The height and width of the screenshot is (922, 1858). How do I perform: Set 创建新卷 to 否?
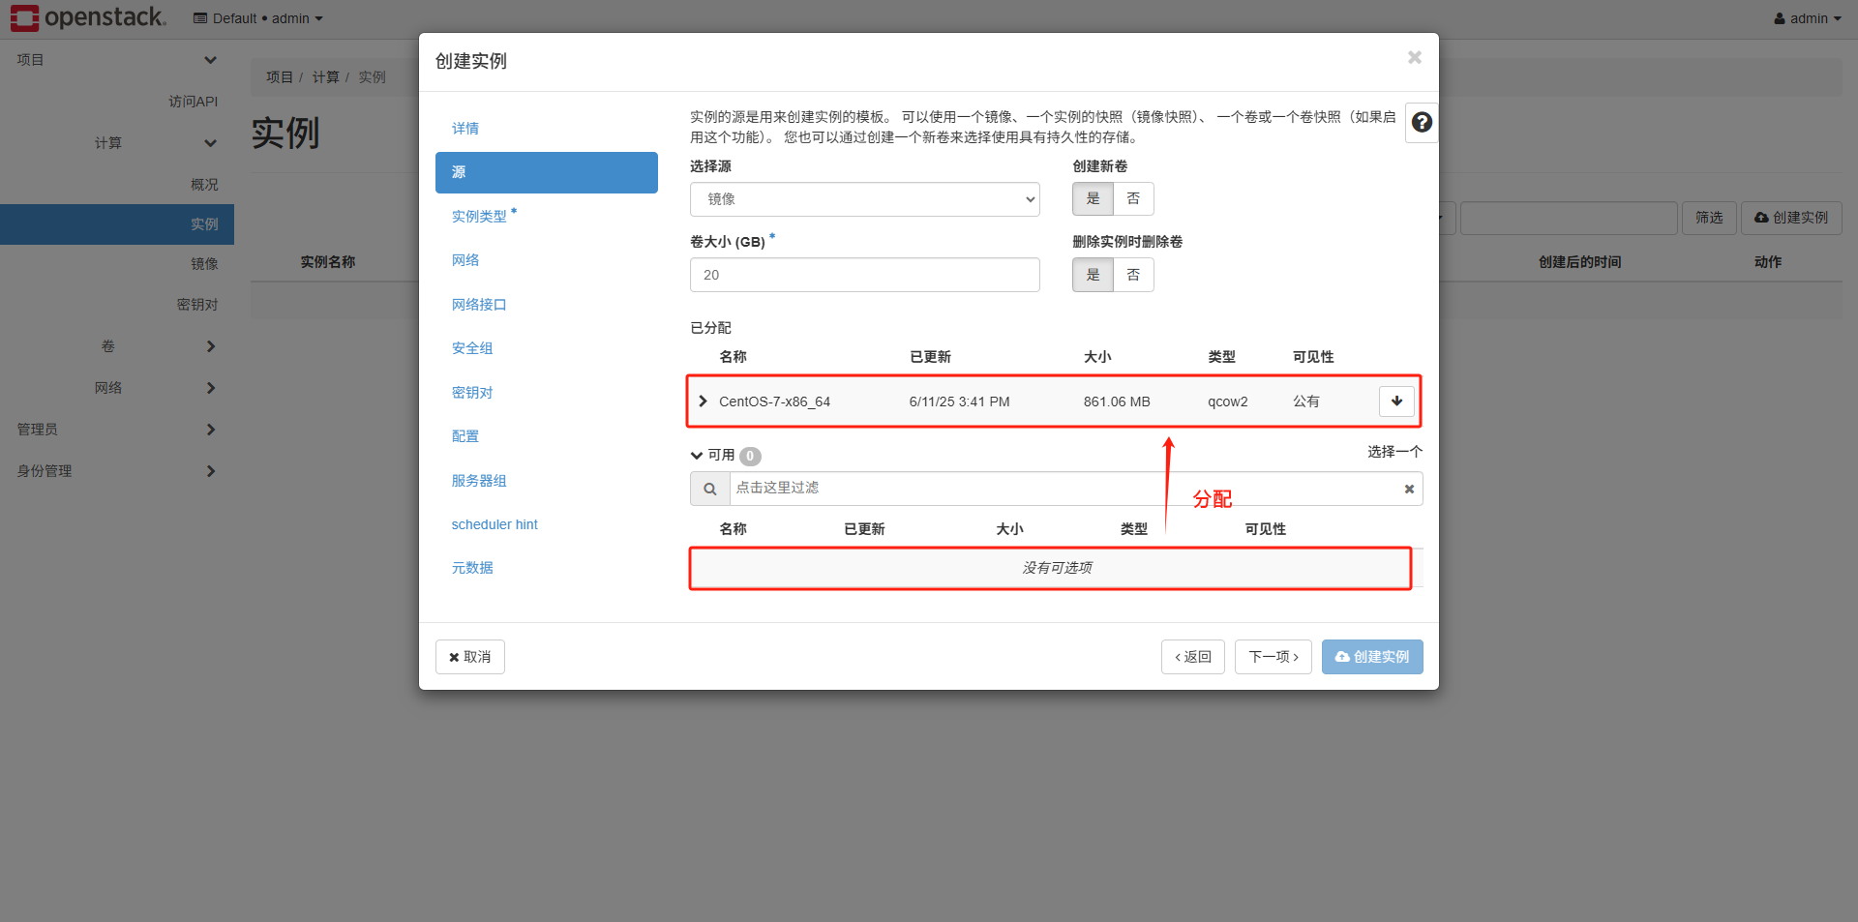tap(1133, 199)
